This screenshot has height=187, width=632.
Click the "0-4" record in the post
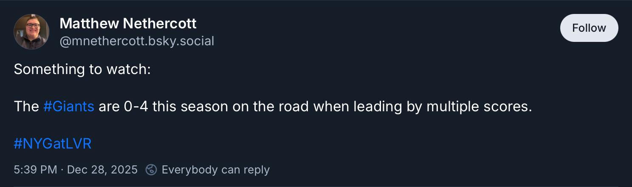(136, 107)
